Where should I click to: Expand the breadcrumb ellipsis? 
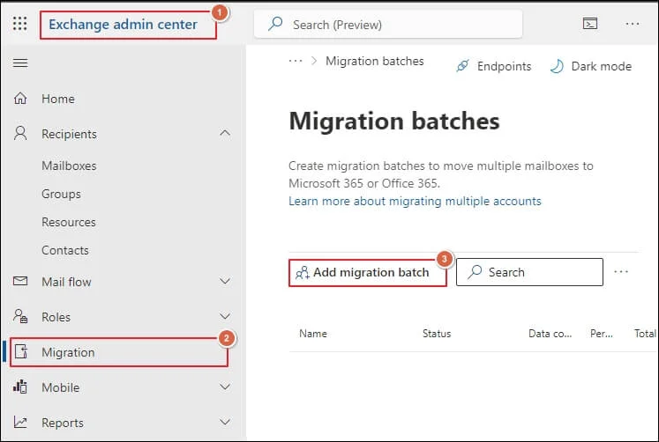point(296,62)
